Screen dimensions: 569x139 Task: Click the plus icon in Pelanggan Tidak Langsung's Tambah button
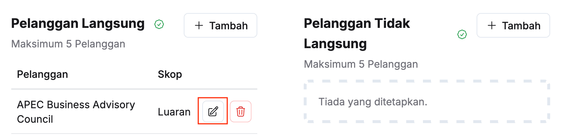pos(491,25)
